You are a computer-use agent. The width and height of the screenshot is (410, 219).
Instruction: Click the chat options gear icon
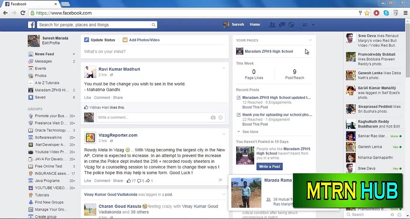tap(392, 214)
